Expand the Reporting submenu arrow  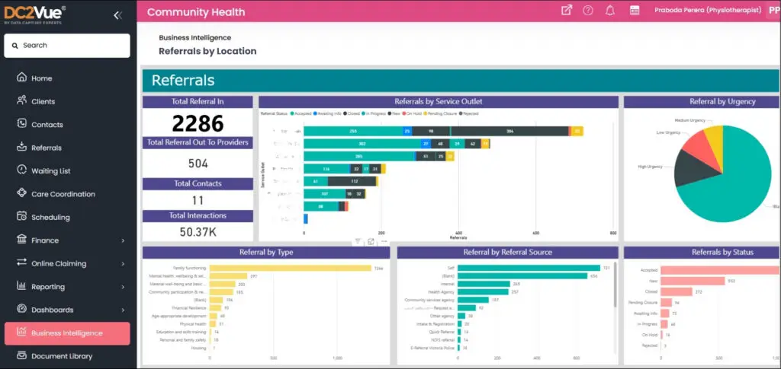[x=123, y=287]
